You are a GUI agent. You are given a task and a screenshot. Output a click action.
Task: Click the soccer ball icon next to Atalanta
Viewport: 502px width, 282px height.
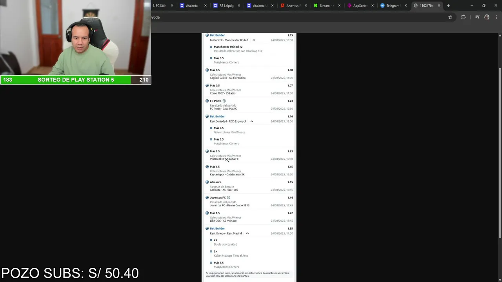click(x=207, y=182)
